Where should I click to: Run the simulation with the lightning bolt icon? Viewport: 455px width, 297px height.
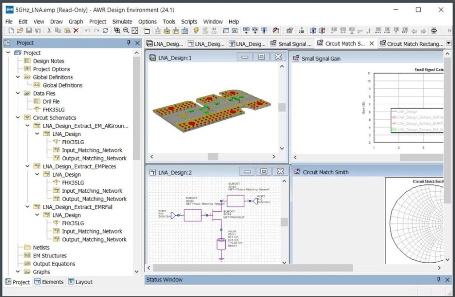point(196,31)
